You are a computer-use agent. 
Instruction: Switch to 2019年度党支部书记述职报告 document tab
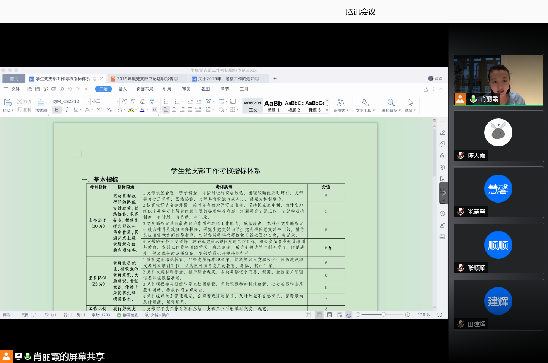(x=145, y=79)
